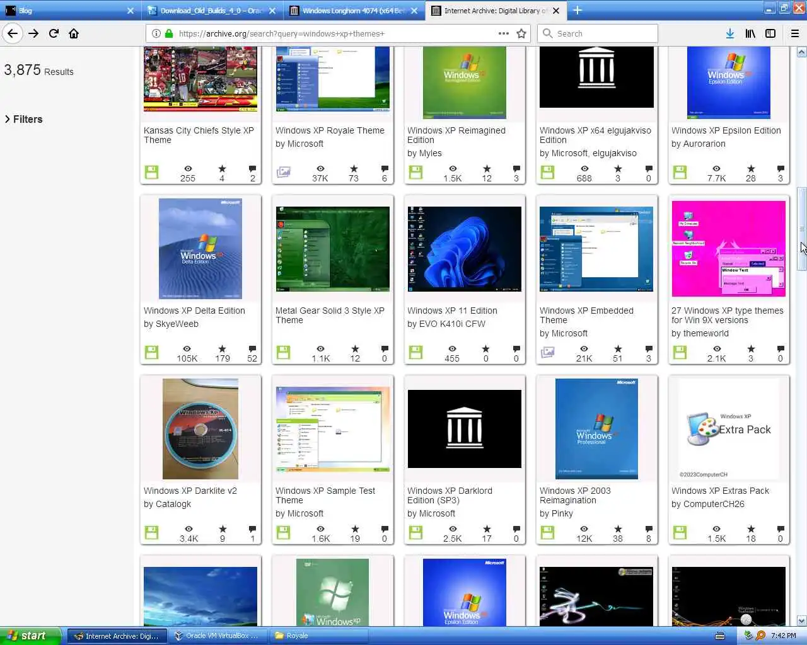Click the Windows XP Darklite v2 disc thumbnail
The height and width of the screenshot is (645, 807).
(200, 429)
